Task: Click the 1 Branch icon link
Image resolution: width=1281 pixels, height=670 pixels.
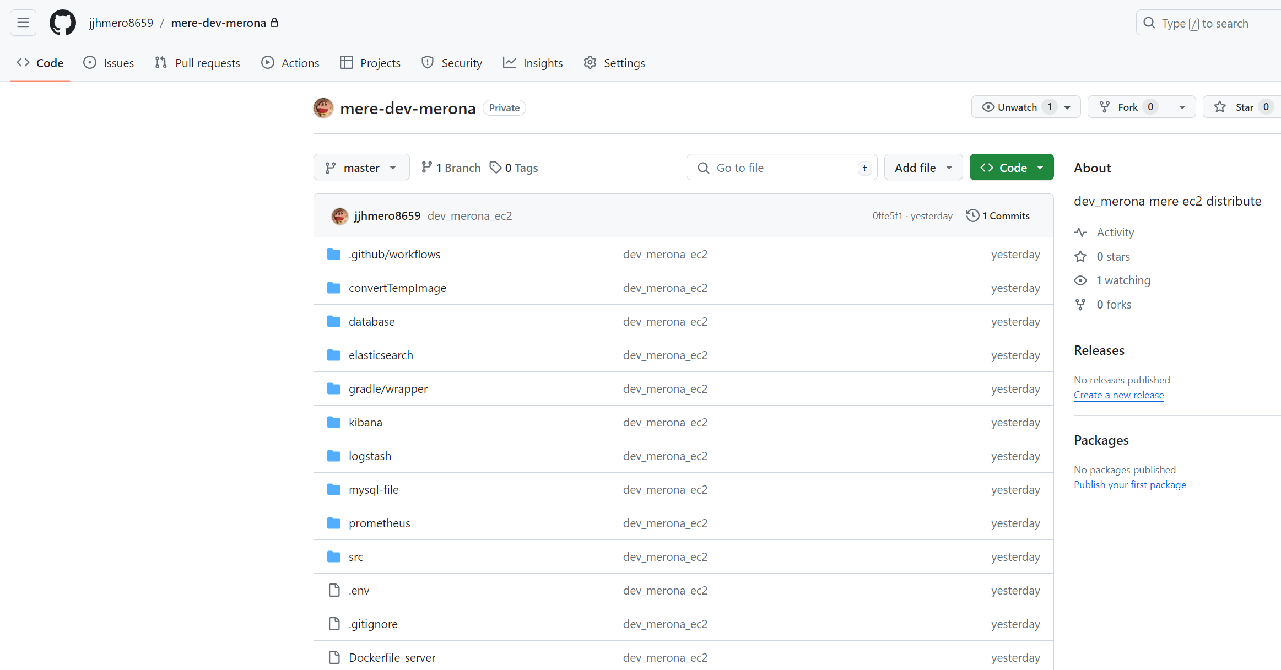Action: (x=426, y=167)
